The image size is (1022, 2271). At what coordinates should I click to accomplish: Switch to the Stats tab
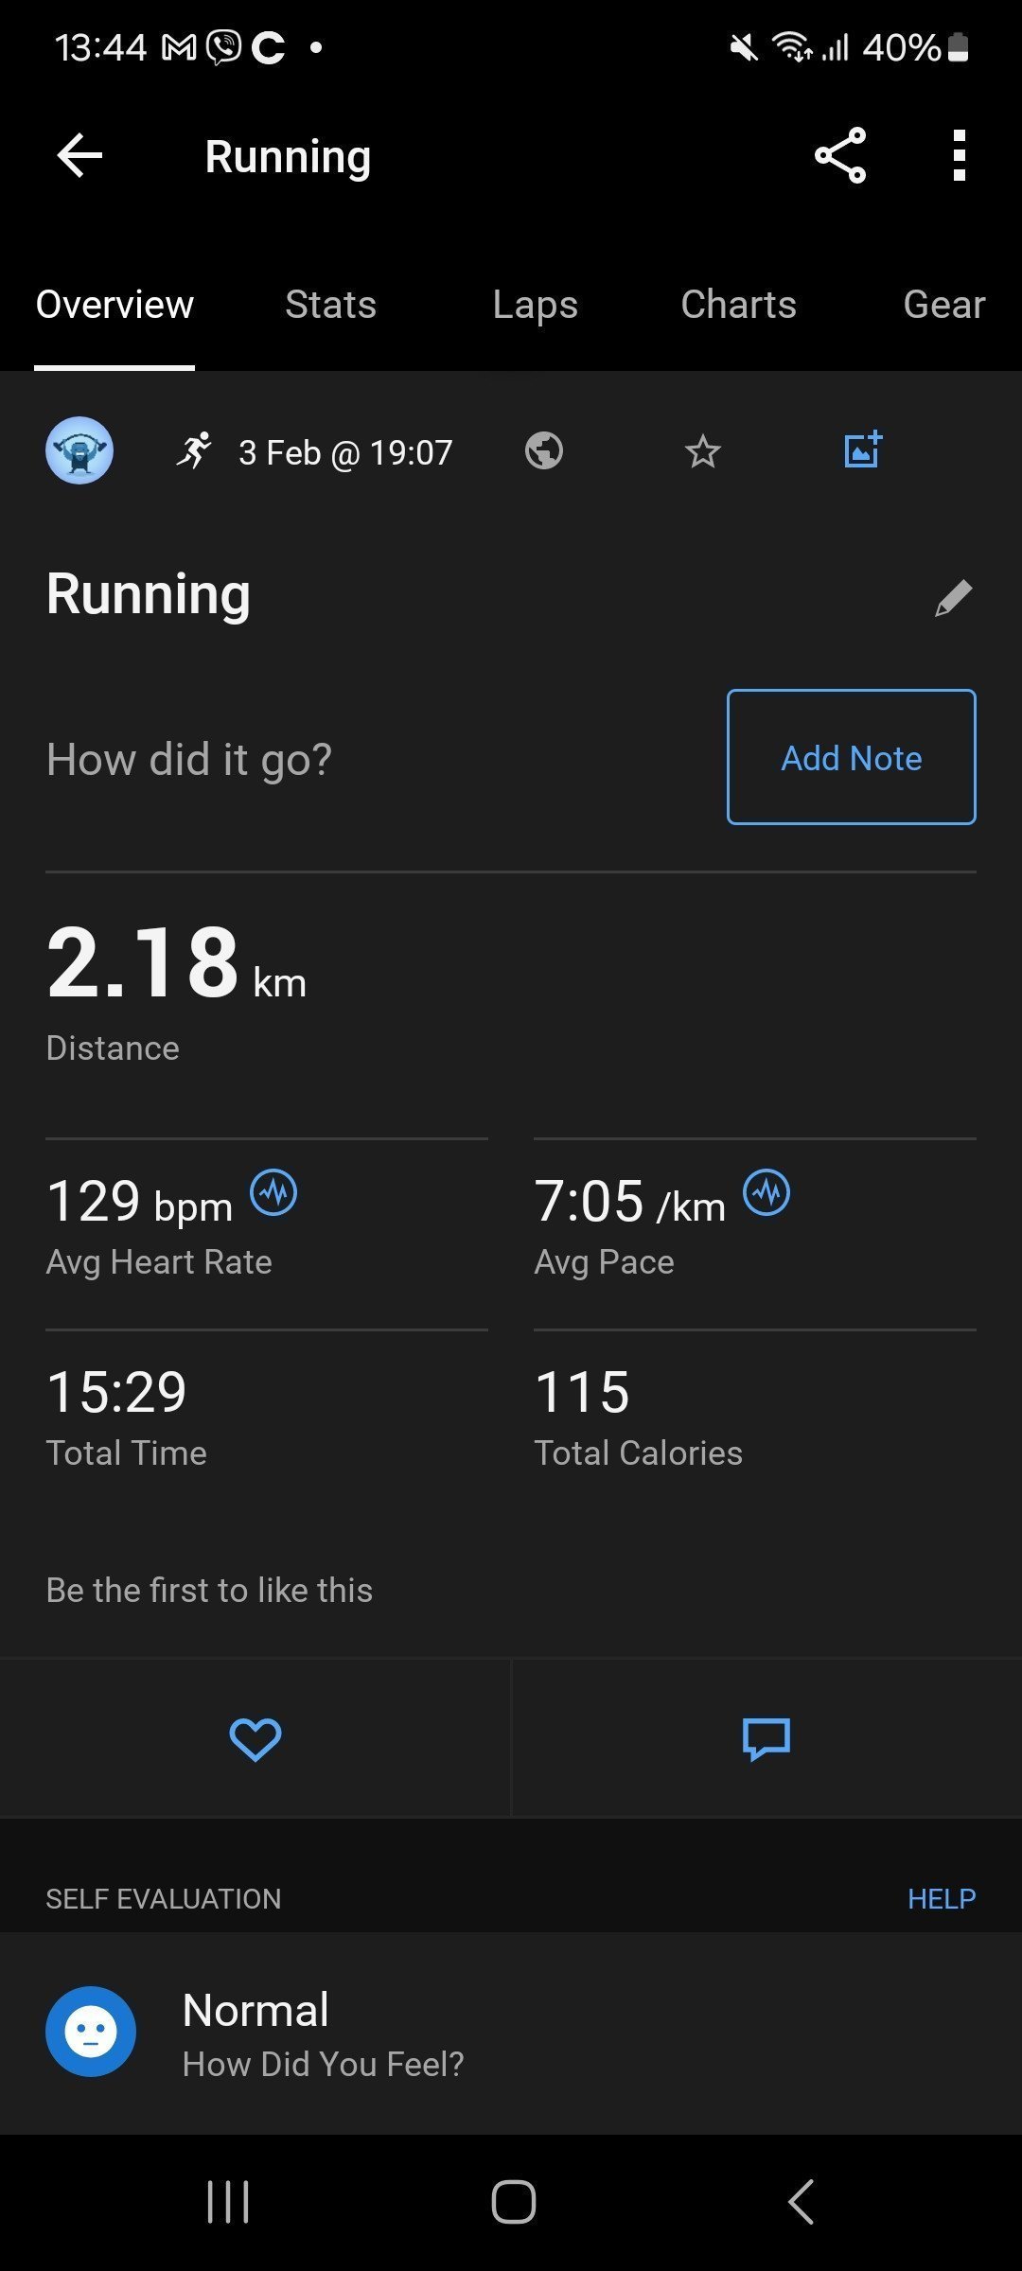[330, 305]
